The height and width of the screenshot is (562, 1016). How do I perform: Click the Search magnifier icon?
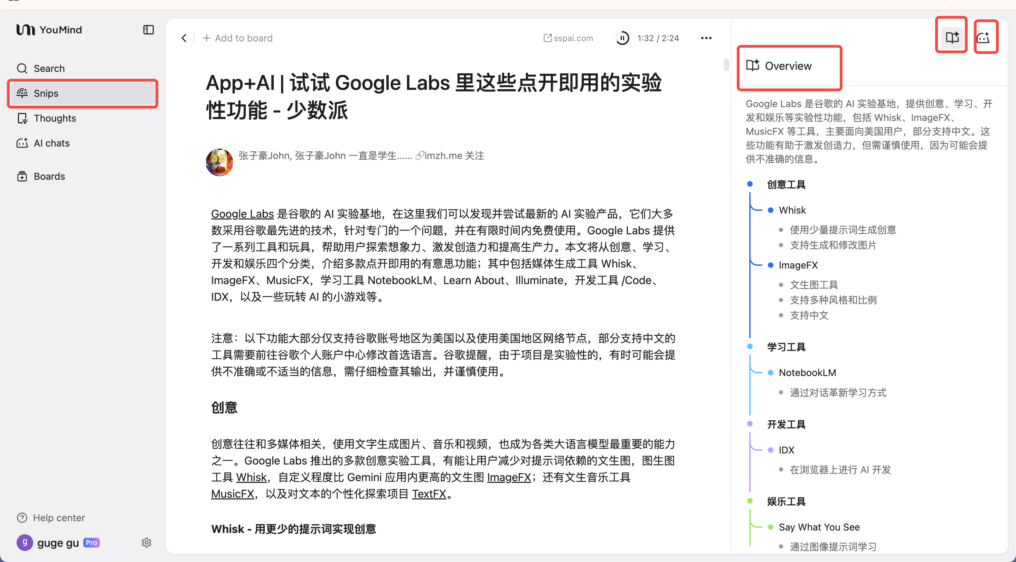22,68
